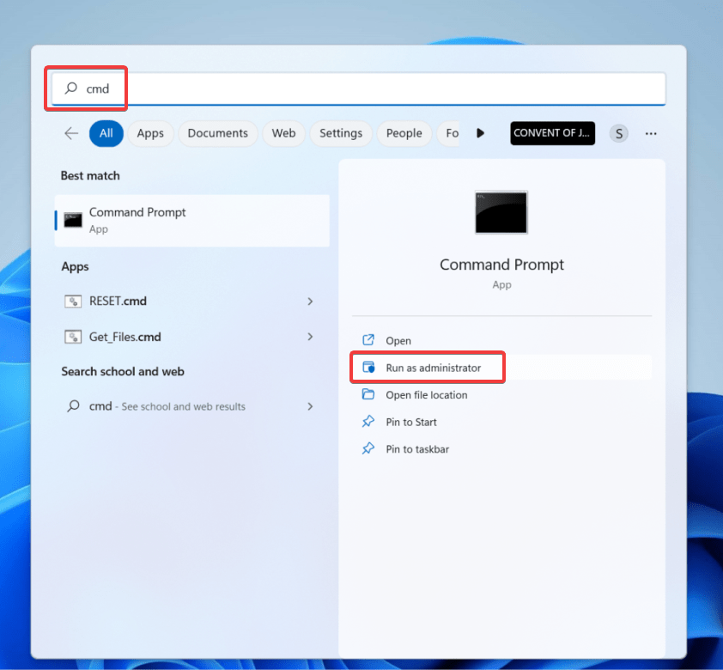Open the CONVENT OF J... organization button

point(552,133)
